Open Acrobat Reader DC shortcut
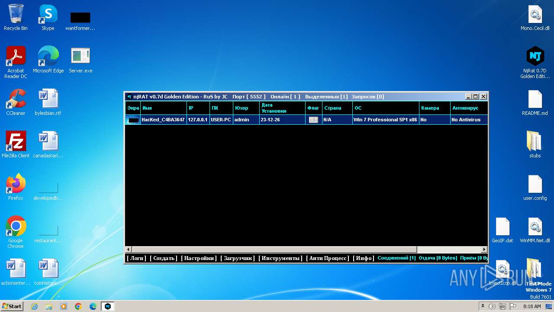Image resolution: width=554 pixels, height=312 pixels. [x=16, y=62]
